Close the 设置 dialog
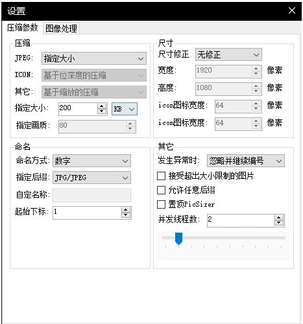303x324 pixels. 292,10
